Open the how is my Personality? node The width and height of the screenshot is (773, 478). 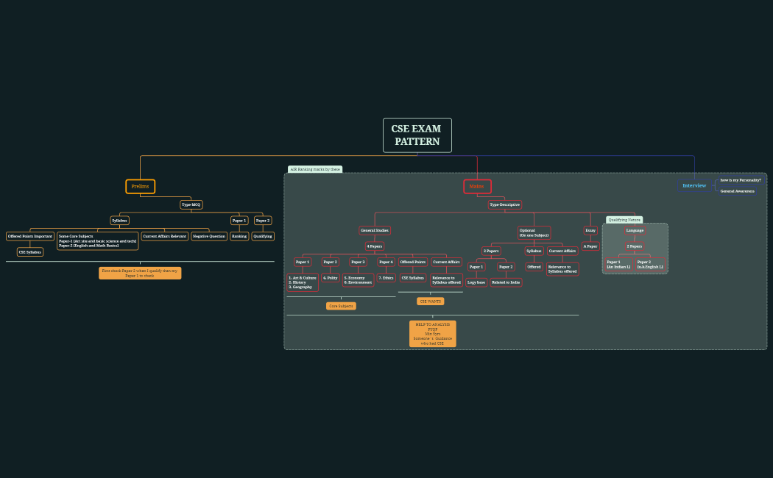pyautogui.click(x=741, y=179)
